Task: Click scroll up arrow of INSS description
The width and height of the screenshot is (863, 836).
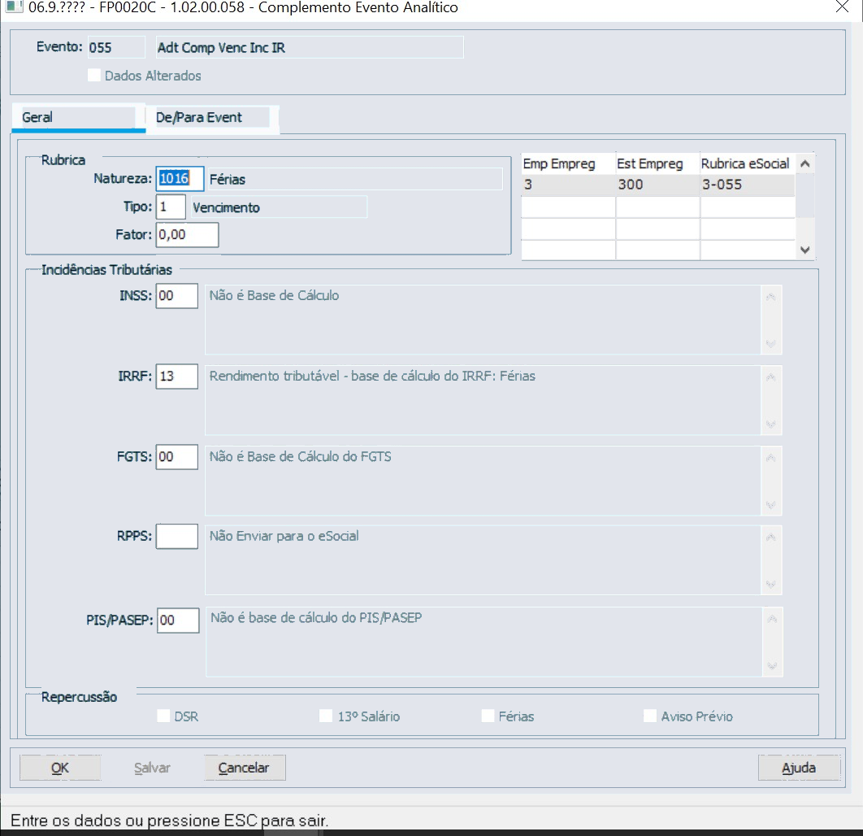Action: [x=771, y=298]
